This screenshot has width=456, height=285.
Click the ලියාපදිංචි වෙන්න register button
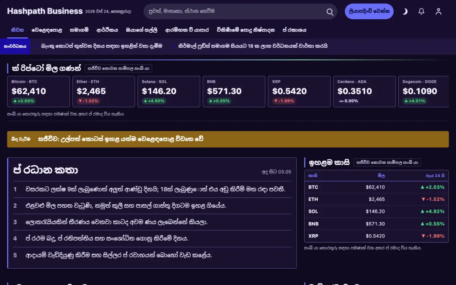(x=369, y=11)
